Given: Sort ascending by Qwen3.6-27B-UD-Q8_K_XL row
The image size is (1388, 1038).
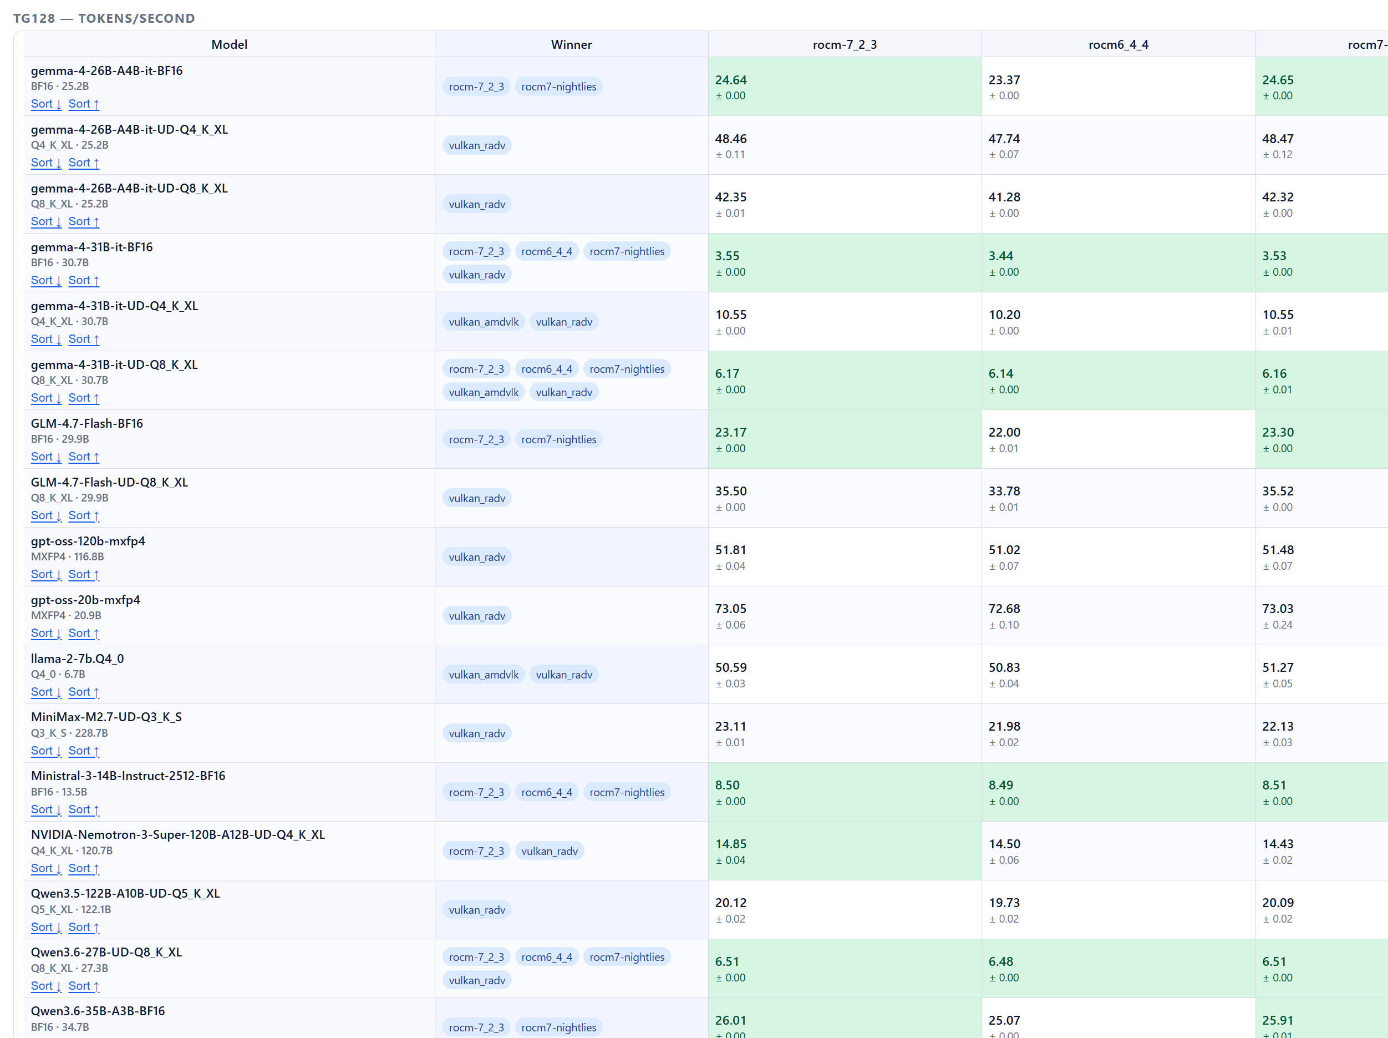Looking at the screenshot, I should tap(83, 986).
